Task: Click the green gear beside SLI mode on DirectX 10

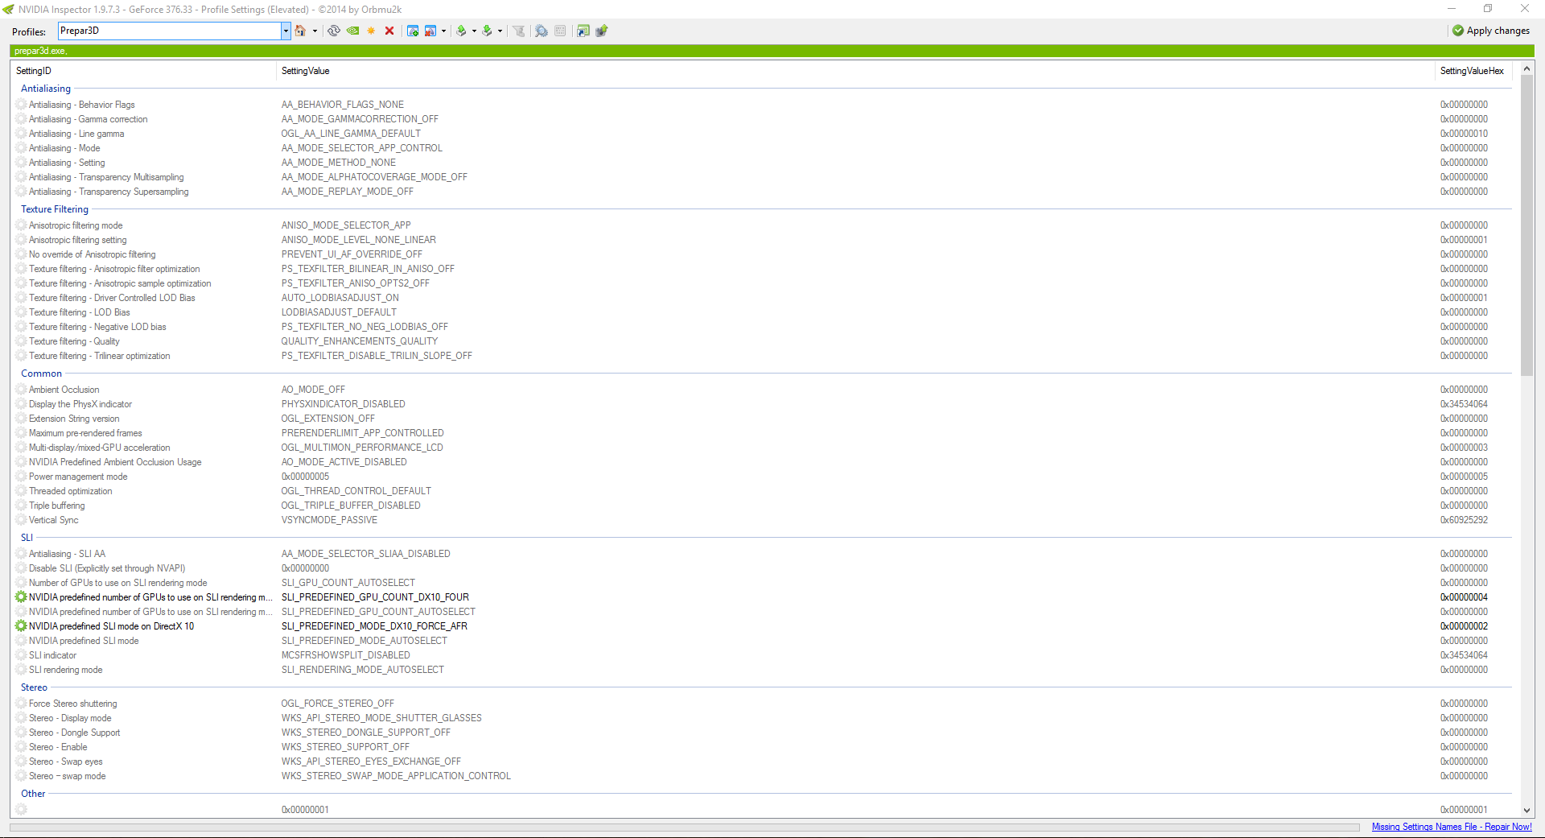Action: click(x=21, y=626)
